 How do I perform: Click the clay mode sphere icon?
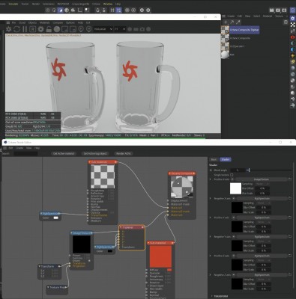pos(57,29)
